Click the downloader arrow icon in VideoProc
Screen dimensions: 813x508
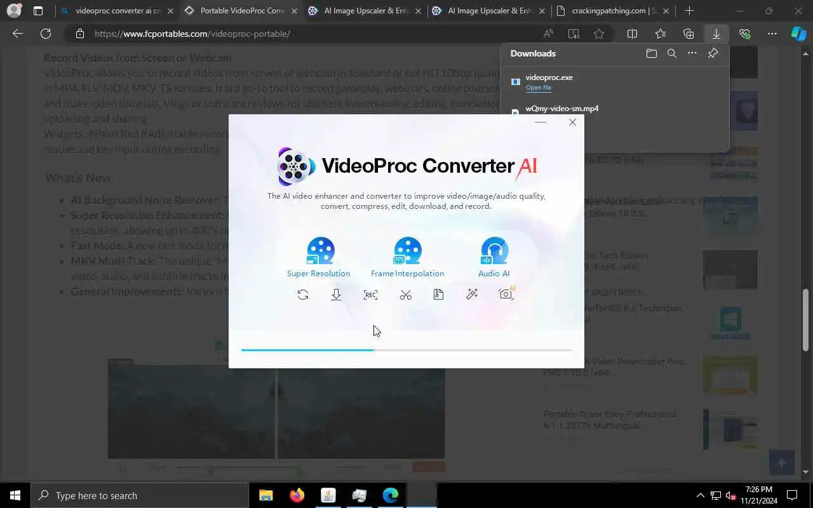[x=337, y=295]
